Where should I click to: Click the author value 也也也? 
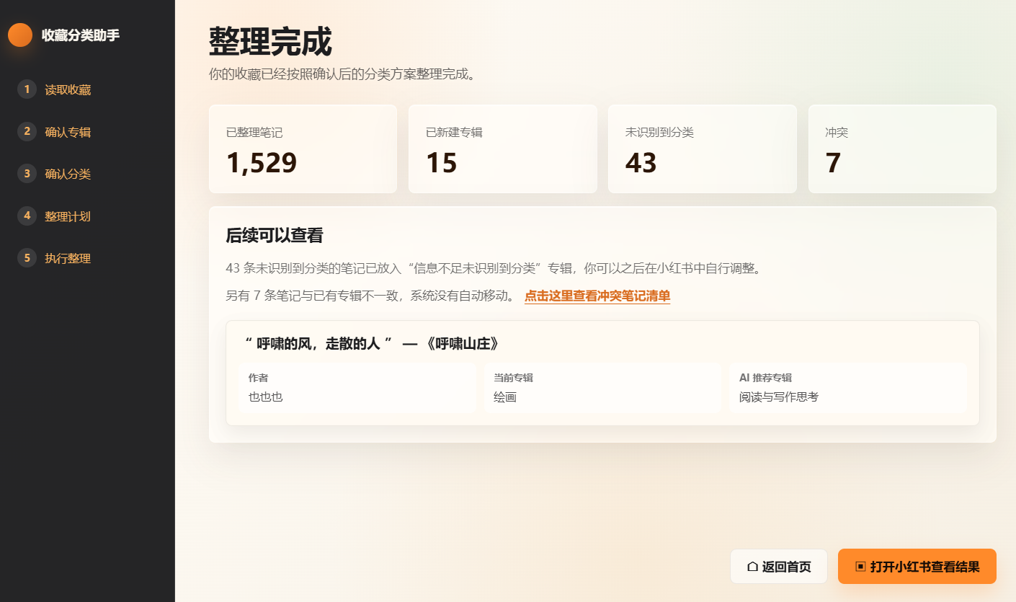click(266, 397)
